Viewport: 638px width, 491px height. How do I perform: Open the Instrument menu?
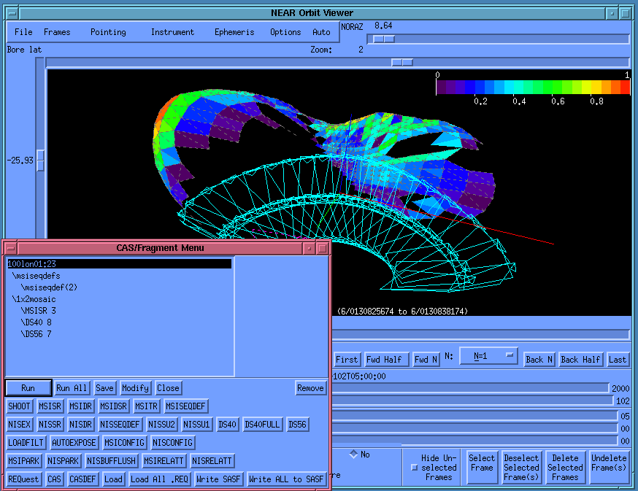click(172, 32)
